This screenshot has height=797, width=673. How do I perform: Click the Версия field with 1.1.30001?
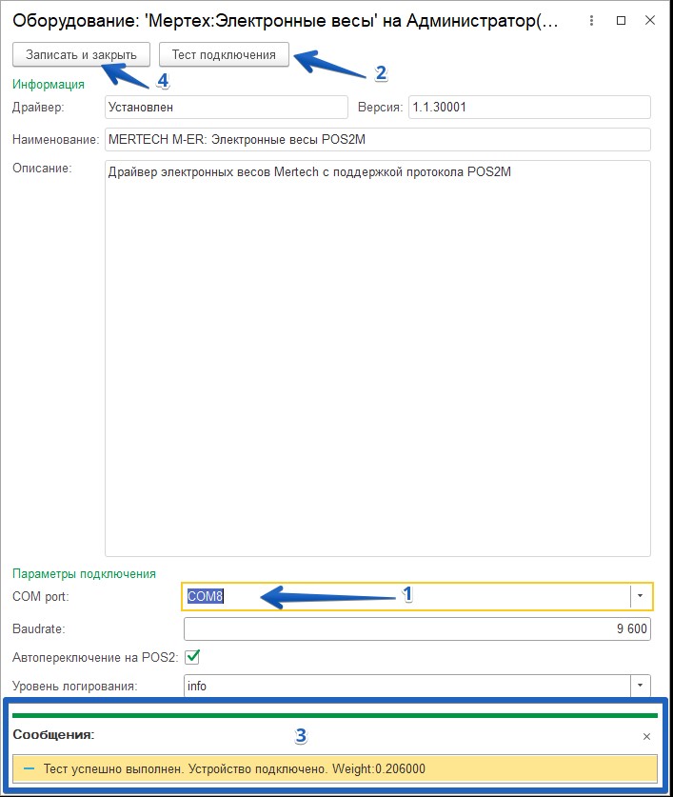tap(528, 108)
